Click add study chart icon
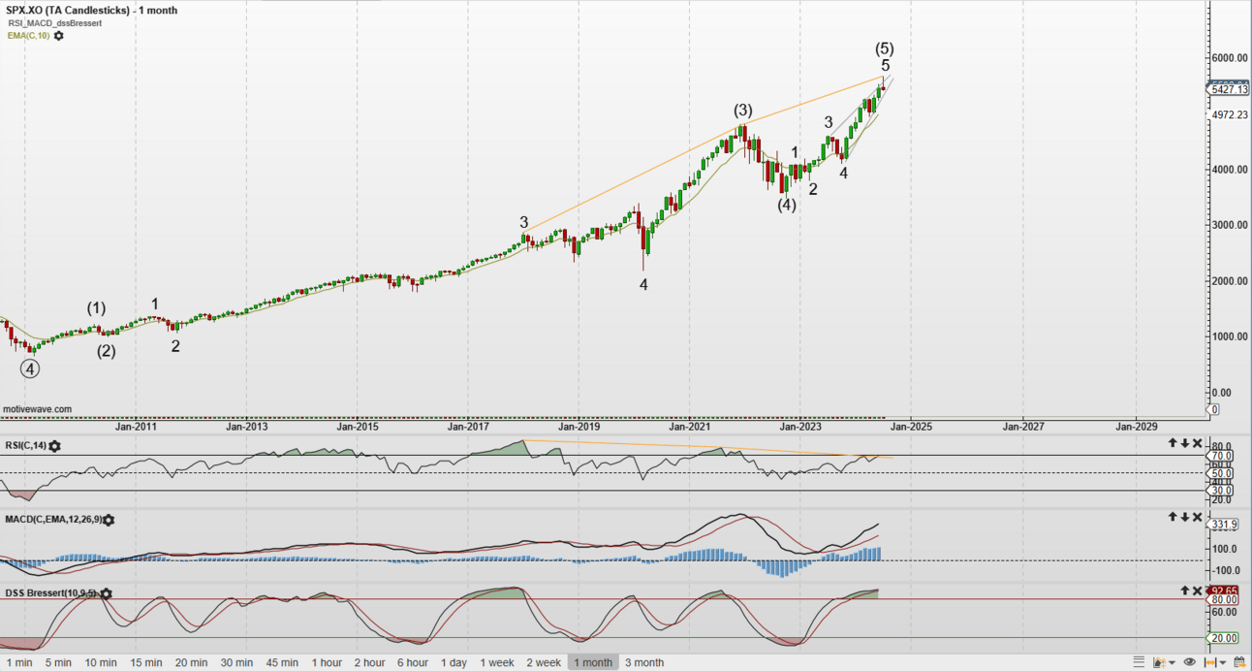Screen dimensions: 1252x671 click(1159, 662)
